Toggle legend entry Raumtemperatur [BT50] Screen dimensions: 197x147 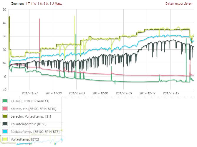29,124
